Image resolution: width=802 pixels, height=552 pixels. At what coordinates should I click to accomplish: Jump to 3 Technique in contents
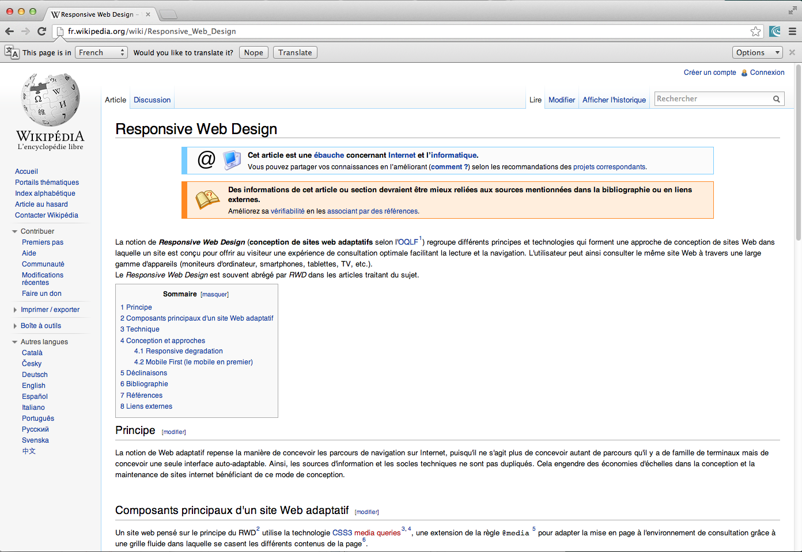pyautogui.click(x=140, y=329)
